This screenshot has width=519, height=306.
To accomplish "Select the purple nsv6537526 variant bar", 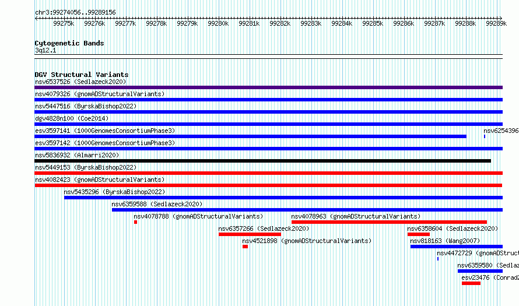I will tap(268, 87).
